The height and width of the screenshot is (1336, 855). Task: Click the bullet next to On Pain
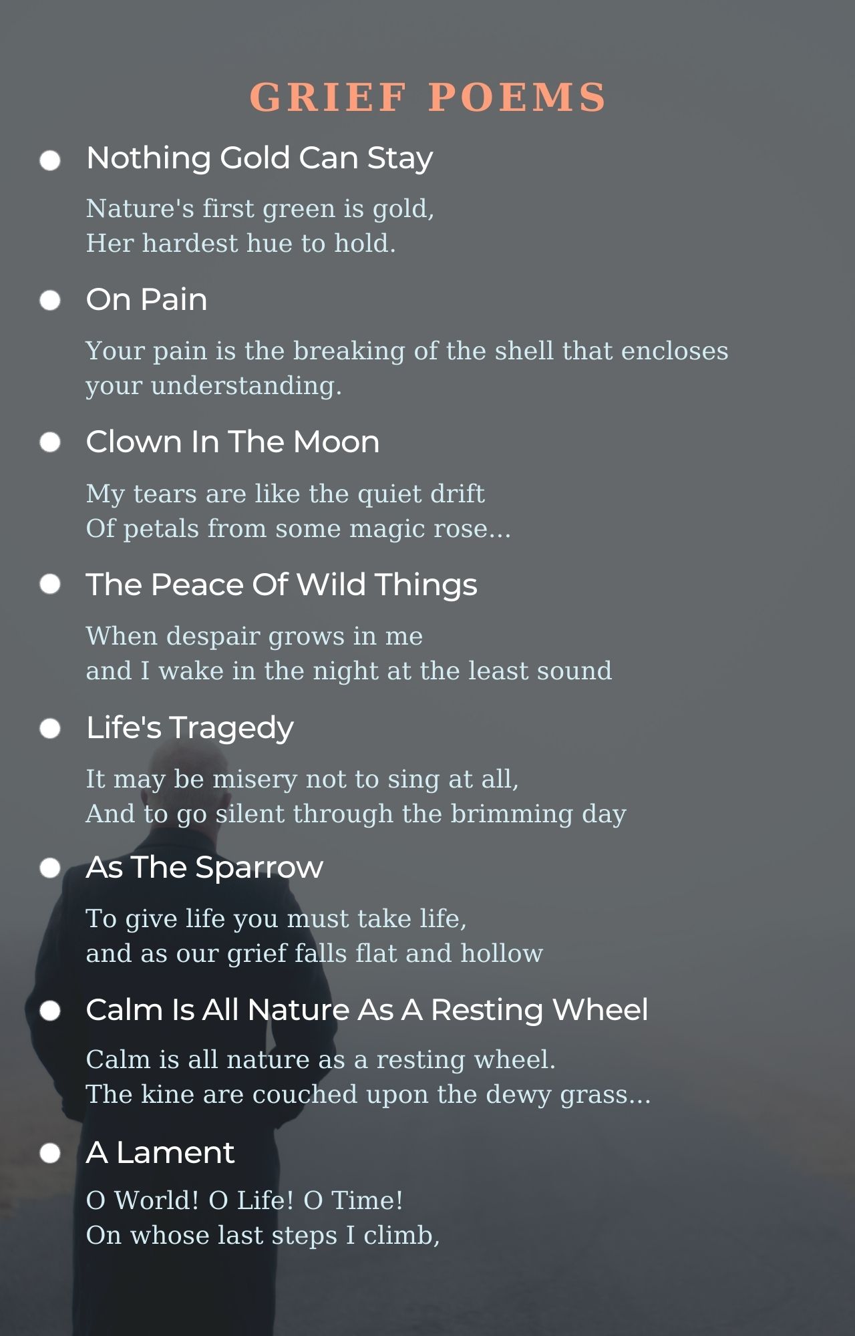point(50,301)
